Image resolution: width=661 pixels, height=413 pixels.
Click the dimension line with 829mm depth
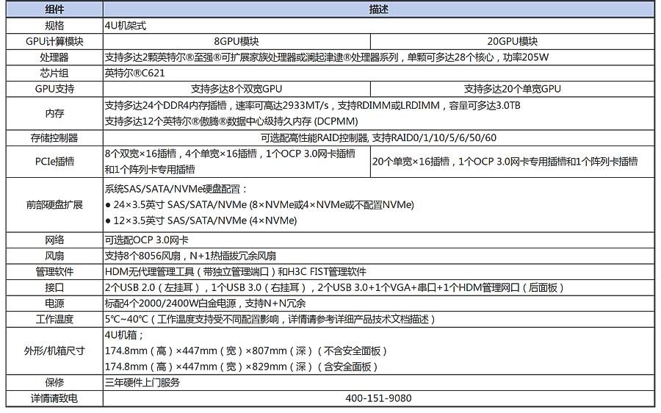[x=241, y=367]
